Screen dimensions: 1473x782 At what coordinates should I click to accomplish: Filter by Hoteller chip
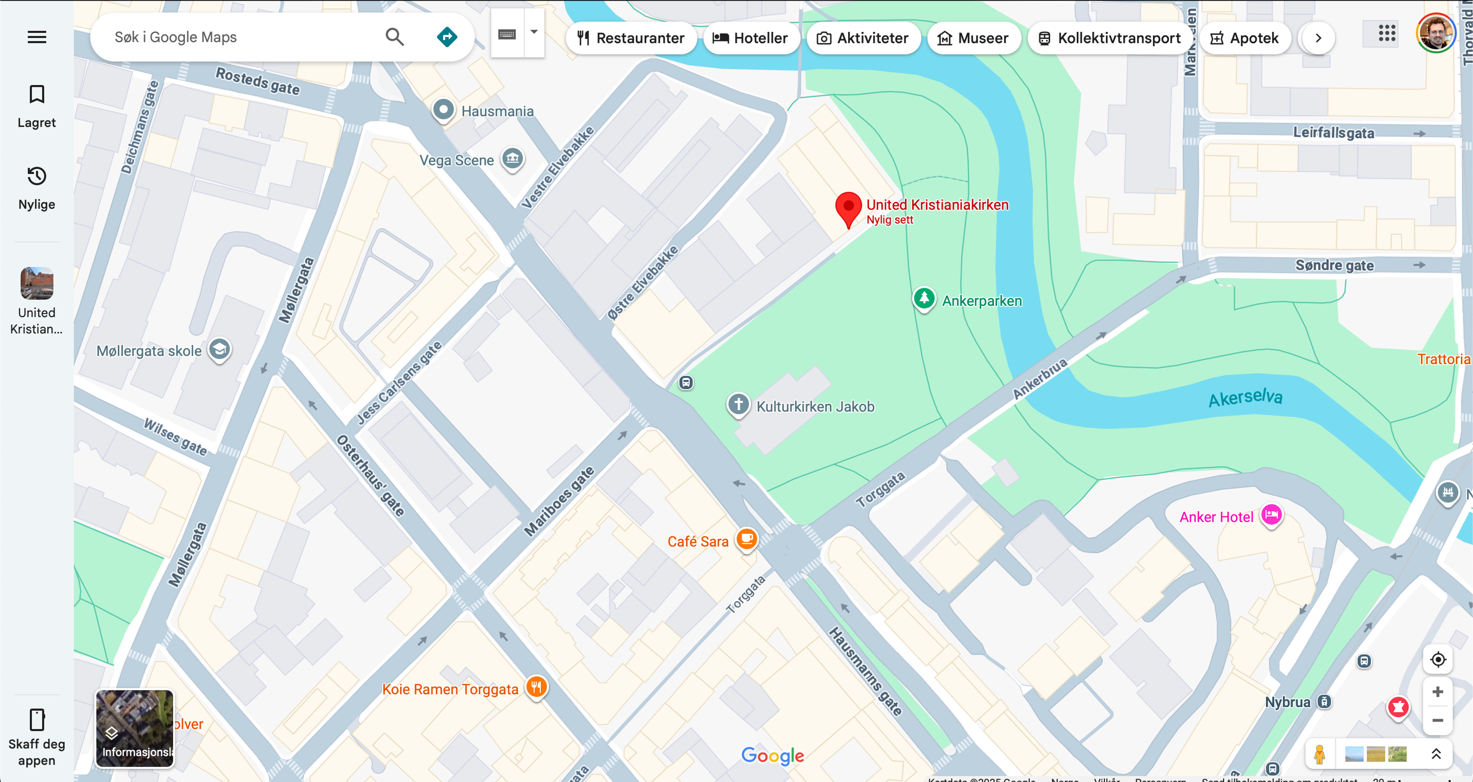[x=751, y=38]
